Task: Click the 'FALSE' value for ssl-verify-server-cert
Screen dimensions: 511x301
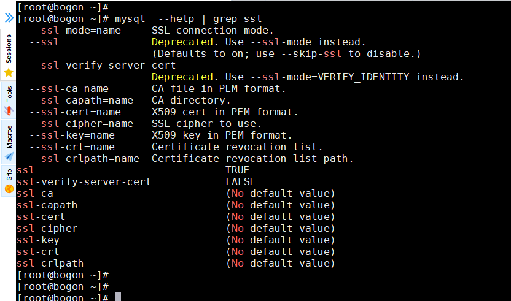Action: (x=241, y=182)
